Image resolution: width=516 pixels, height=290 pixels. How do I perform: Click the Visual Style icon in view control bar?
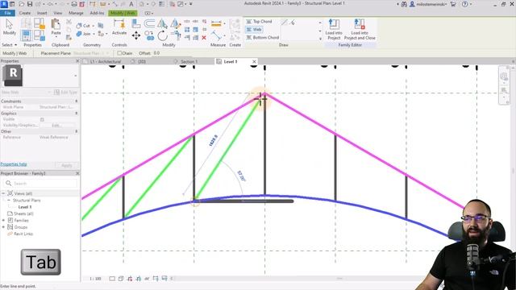click(x=121, y=279)
